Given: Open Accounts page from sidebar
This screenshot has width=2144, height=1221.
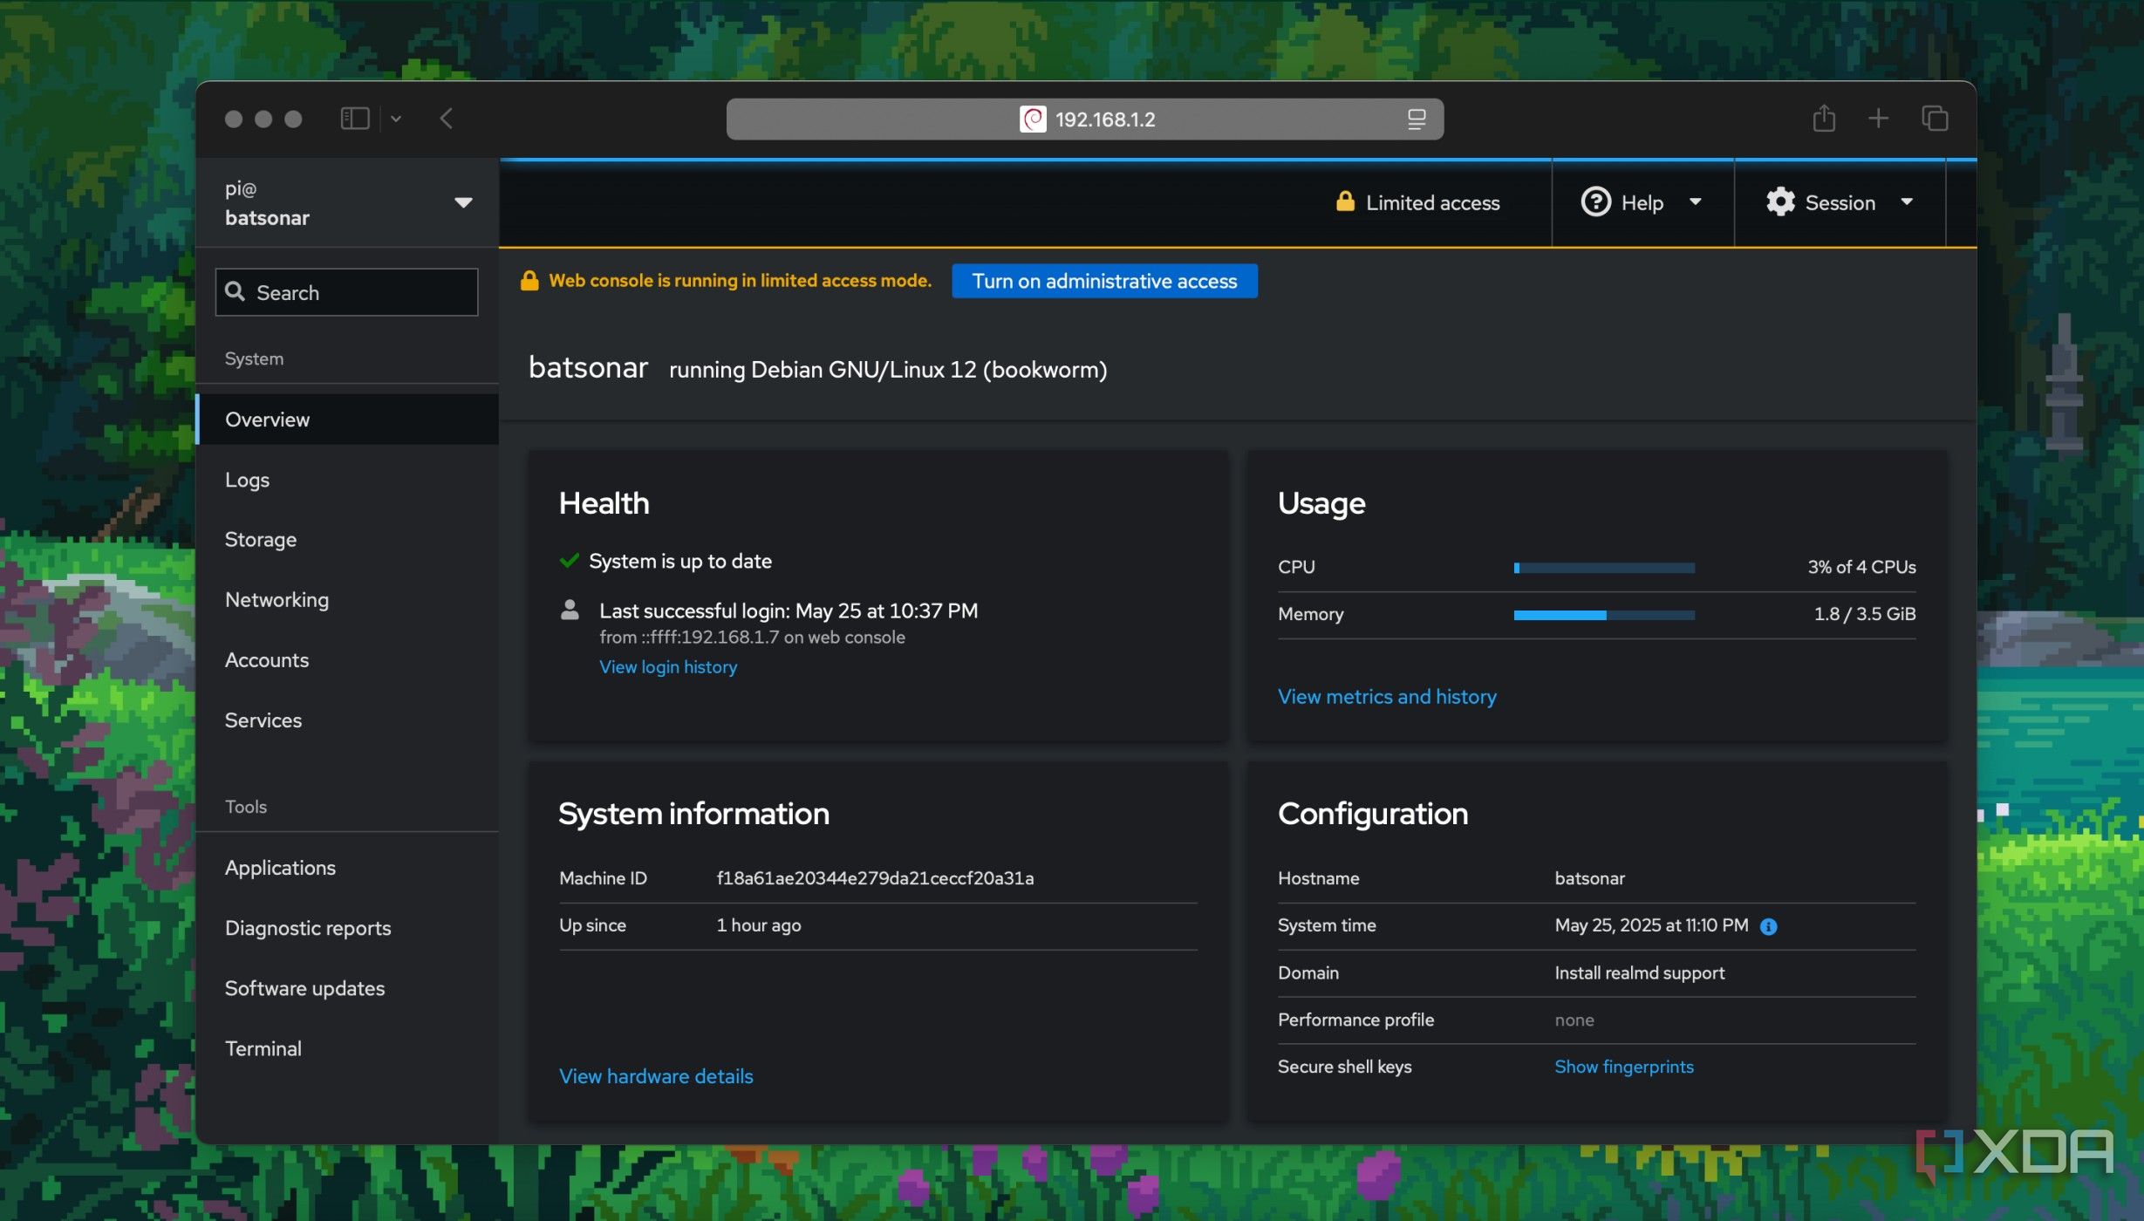Looking at the screenshot, I should pos(347,660).
